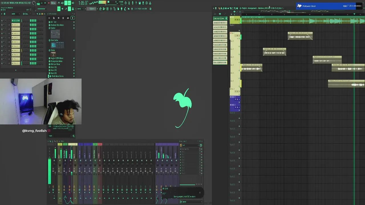Adjust the Vox 1 volume fader
This screenshot has height=205, width=365.
72,173
